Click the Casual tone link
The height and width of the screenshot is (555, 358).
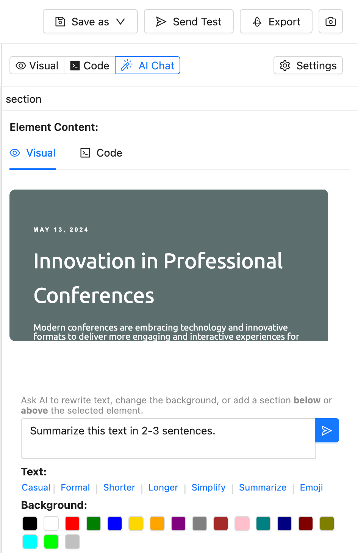36,488
